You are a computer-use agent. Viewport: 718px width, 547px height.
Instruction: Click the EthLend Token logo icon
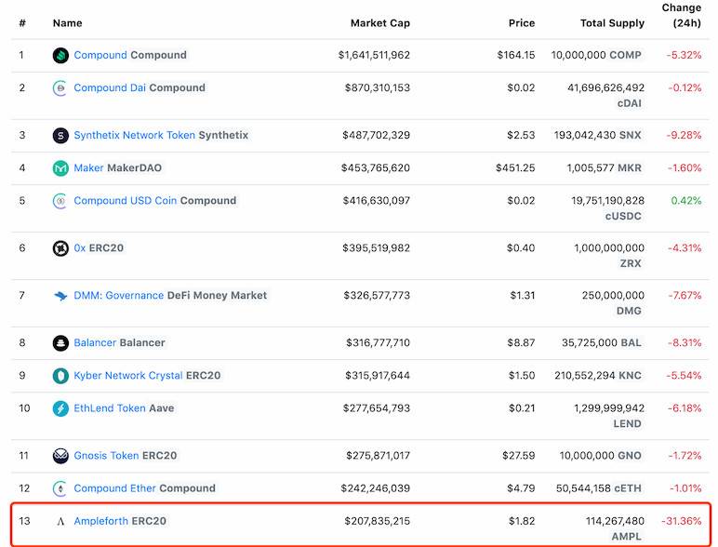pyautogui.click(x=60, y=408)
